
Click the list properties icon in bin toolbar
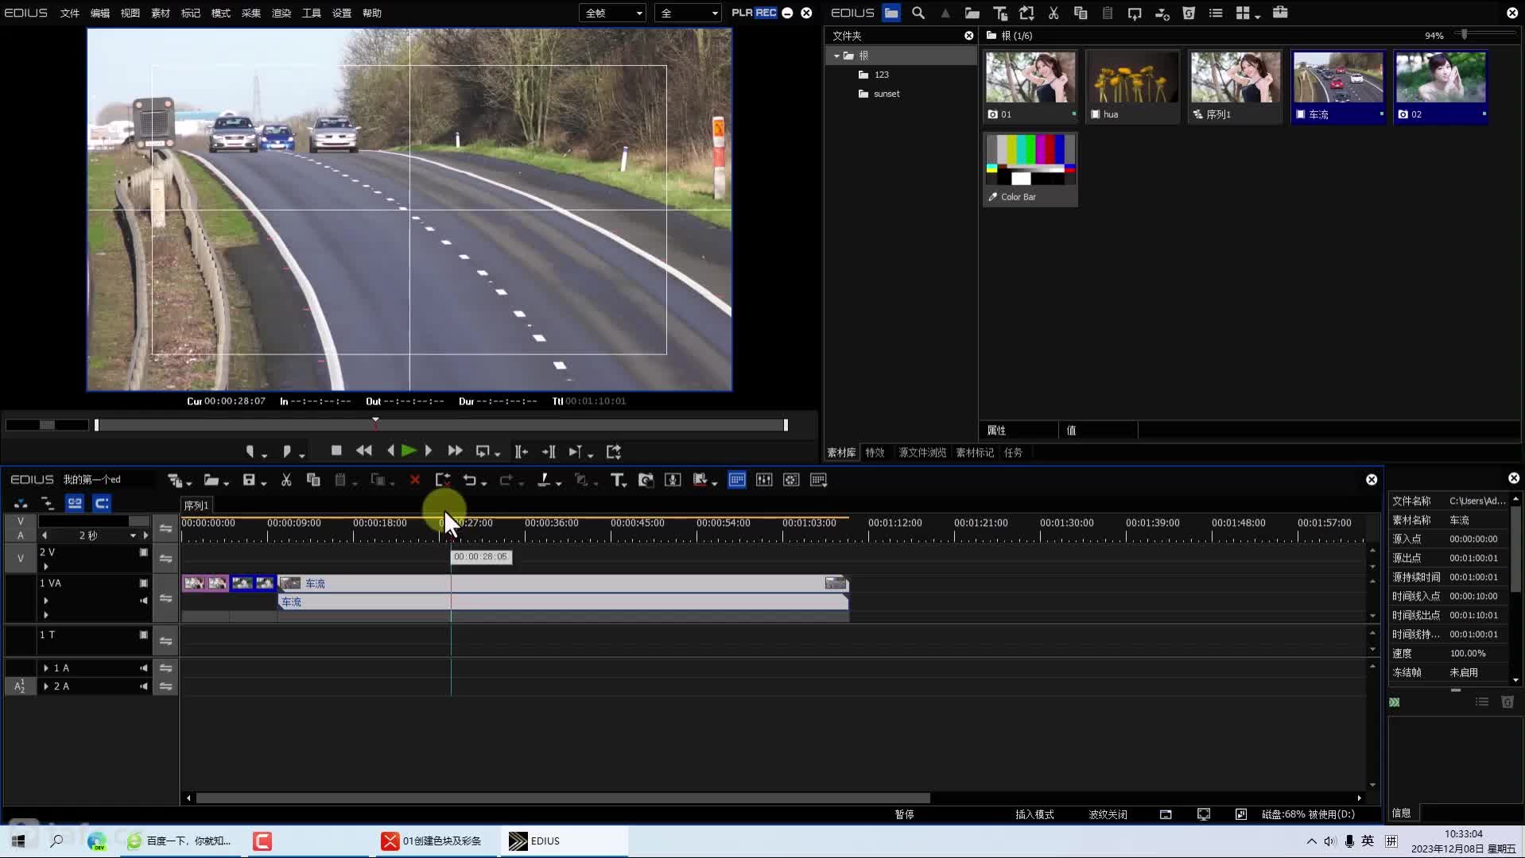point(1216,13)
